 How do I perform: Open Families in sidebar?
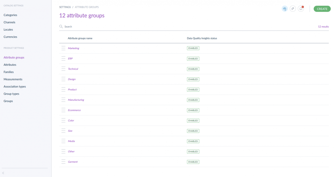(9, 72)
